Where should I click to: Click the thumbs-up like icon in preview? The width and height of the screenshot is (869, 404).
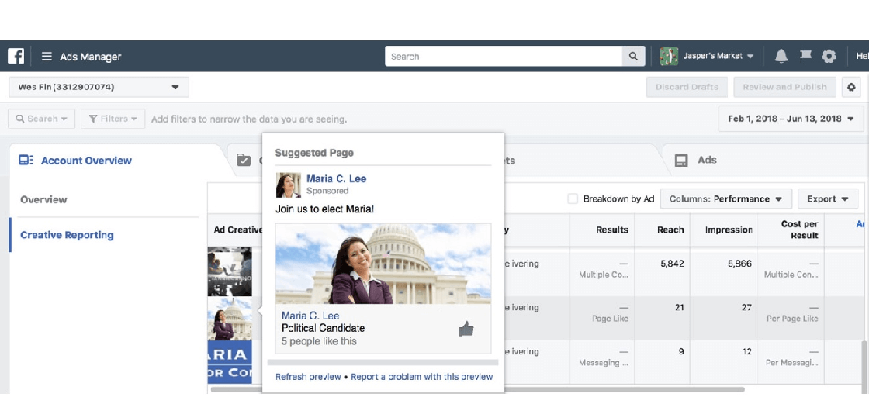click(466, 330)
